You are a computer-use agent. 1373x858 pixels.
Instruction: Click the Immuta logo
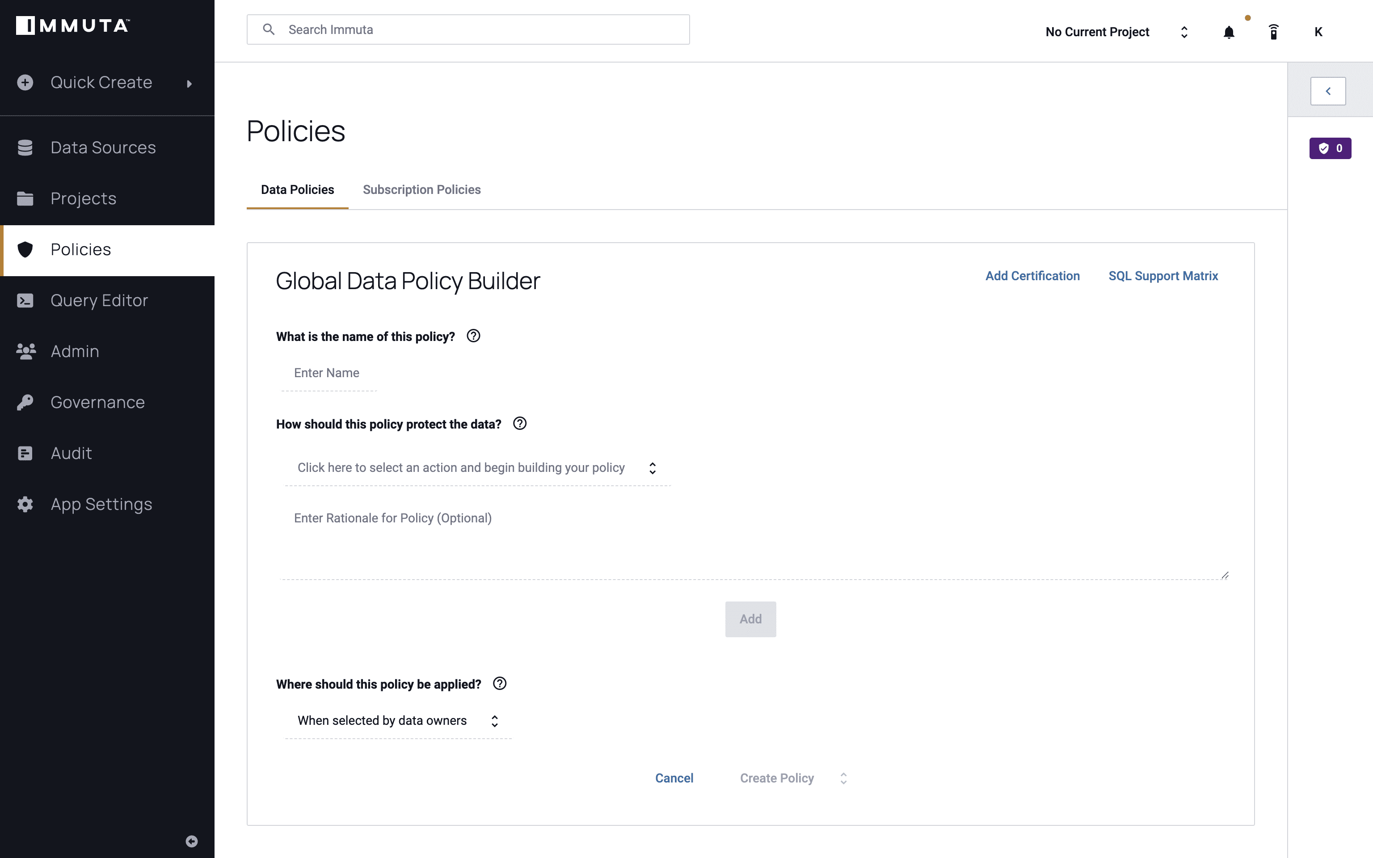tap(72, 25)
